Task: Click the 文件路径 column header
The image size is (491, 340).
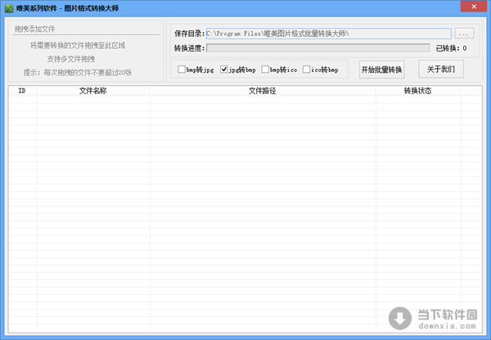Action: pos(262,91)
